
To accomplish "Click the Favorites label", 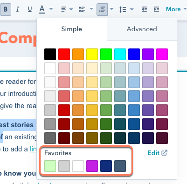I will [58, 153].
